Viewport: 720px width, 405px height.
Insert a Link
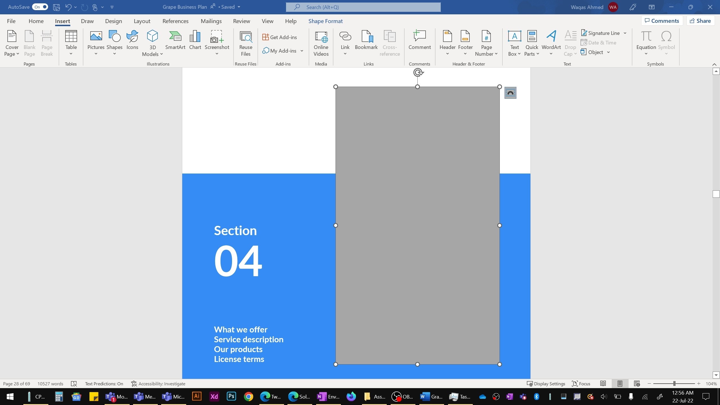click(x=345, y=43)
